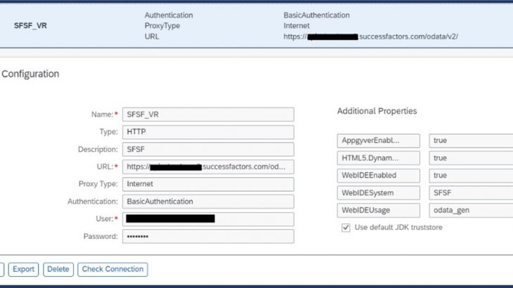Image resolution: width=513 pixels, height=288 pixels.
Task: Click the Internet proxy type in header
Action: point(297,25)
